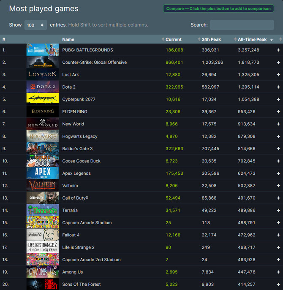This screenshot has width=283, height=290.
Task: Click plus for Capcom Arcade 2nd Stadium
Action: (x=278, y=260)
